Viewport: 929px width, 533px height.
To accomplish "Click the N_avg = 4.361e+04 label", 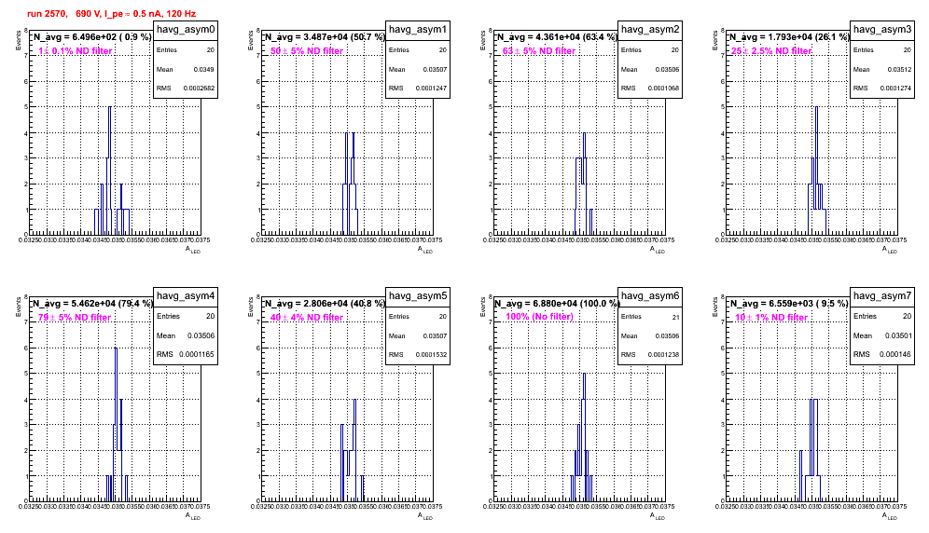I will (556, 36).
